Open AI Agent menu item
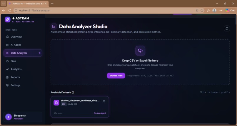Image resolution: width=237 pixels, height=126 pixels. coord(23,45)
